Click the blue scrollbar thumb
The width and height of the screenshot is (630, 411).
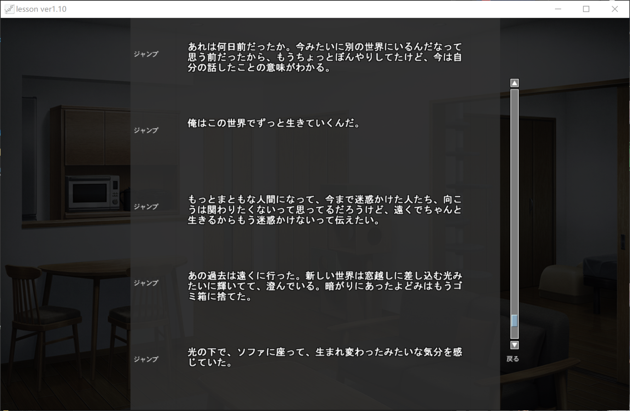(514, 321)
